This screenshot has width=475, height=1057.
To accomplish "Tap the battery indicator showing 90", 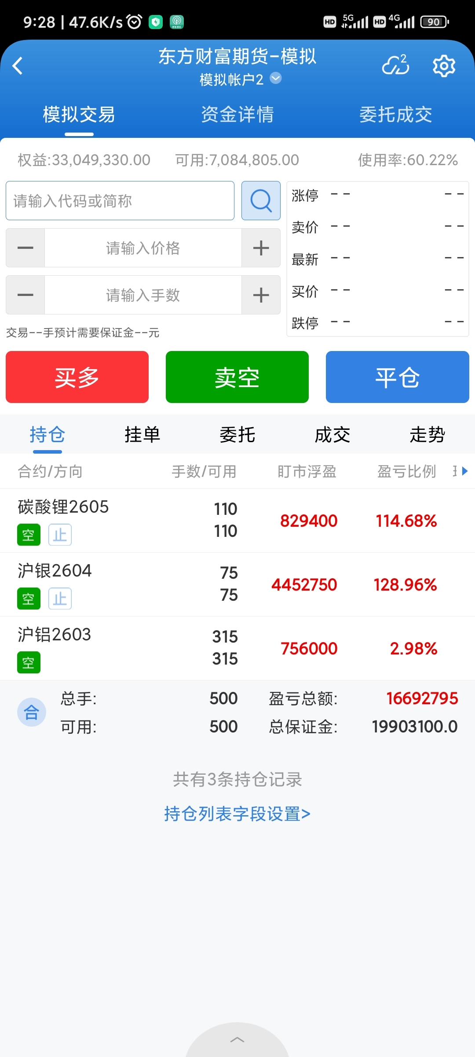I will [x=435, y=22].
